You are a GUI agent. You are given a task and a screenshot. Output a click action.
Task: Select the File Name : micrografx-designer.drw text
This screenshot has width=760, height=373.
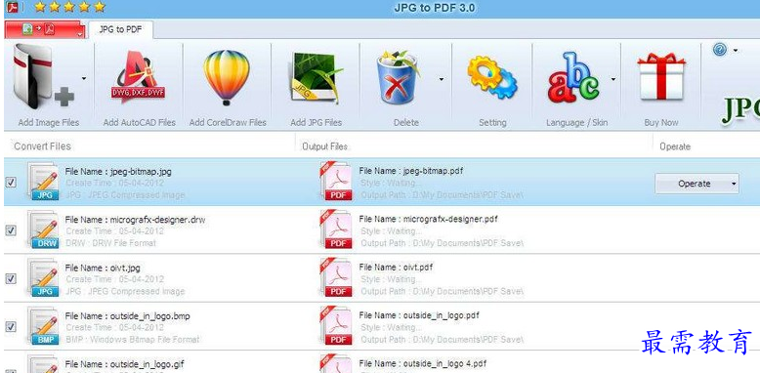[x=135, y=220]
